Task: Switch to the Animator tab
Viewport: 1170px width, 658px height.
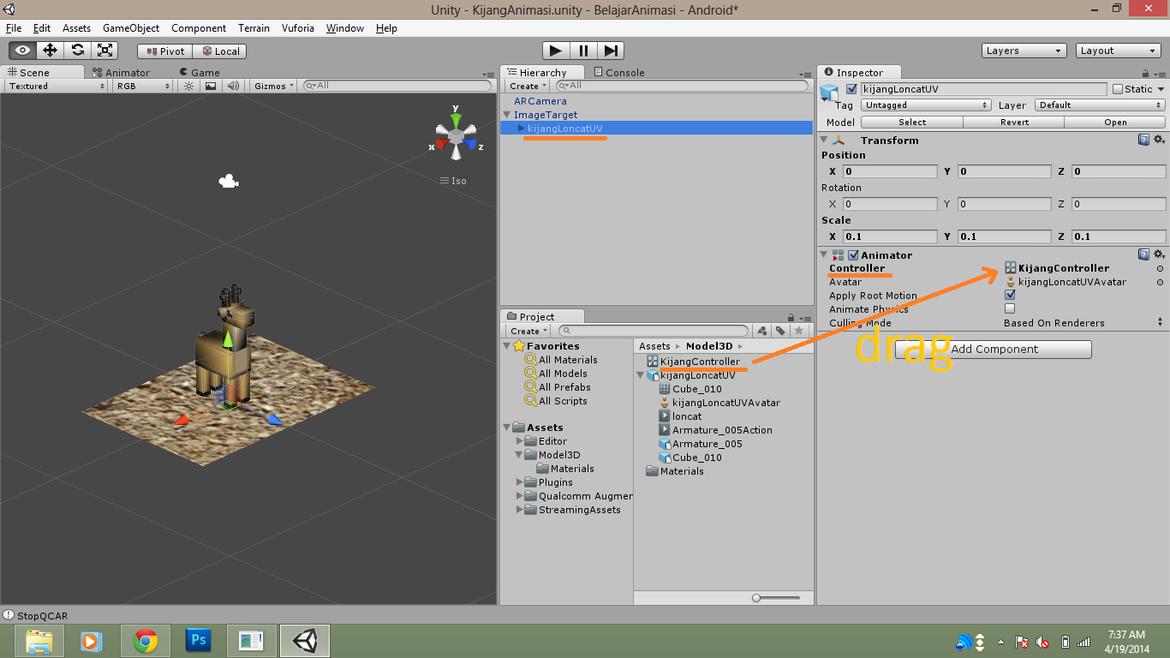Action: (x=121, y=73)
